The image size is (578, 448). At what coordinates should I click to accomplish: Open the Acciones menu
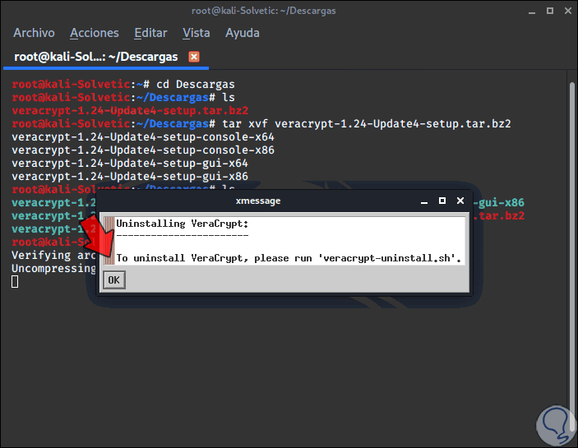95,33
